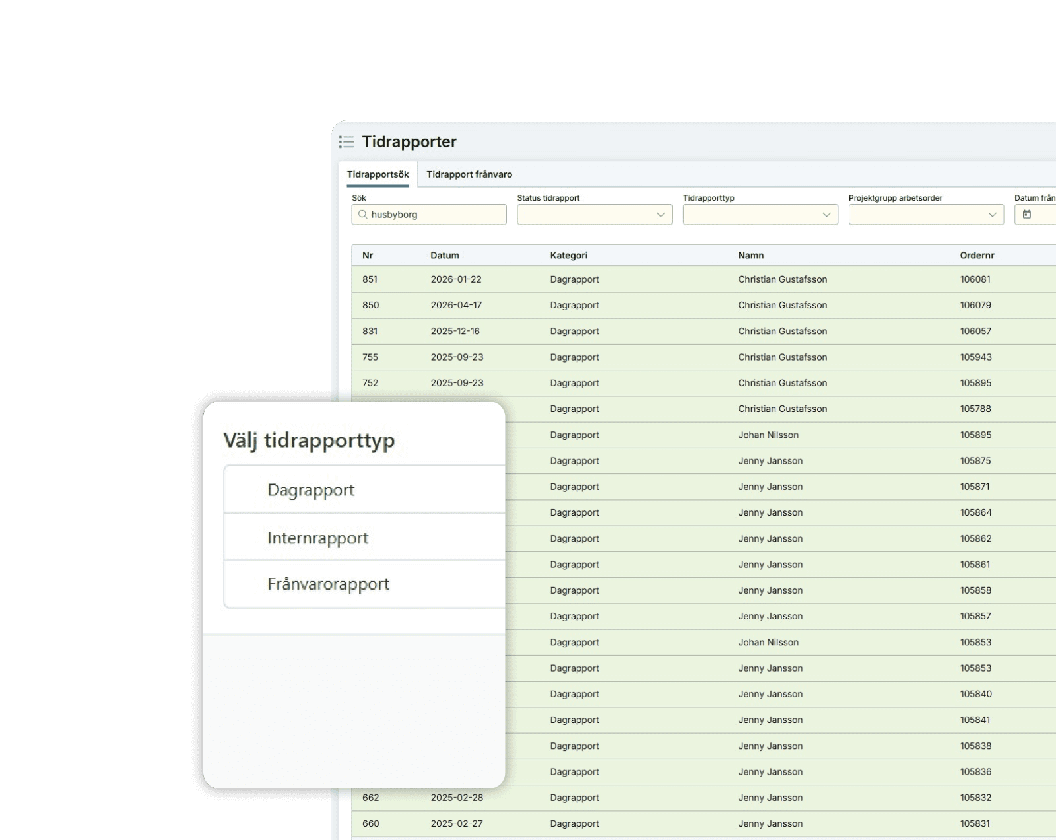Sort by the Kategori column header
This screenshot has height=840, width=1056.
(569, 256)
